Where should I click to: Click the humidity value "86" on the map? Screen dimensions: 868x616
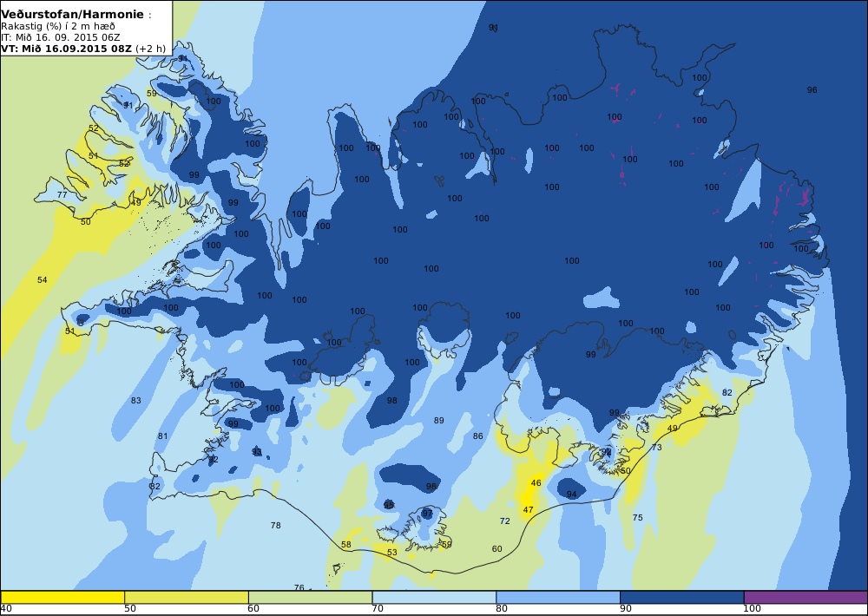477,436
